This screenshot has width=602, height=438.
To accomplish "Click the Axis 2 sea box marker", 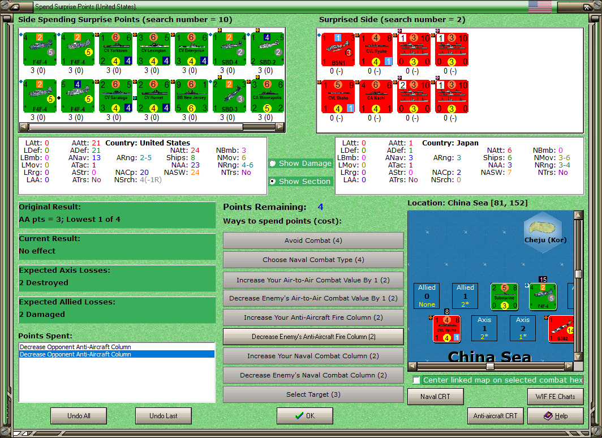I will (523, 328).
